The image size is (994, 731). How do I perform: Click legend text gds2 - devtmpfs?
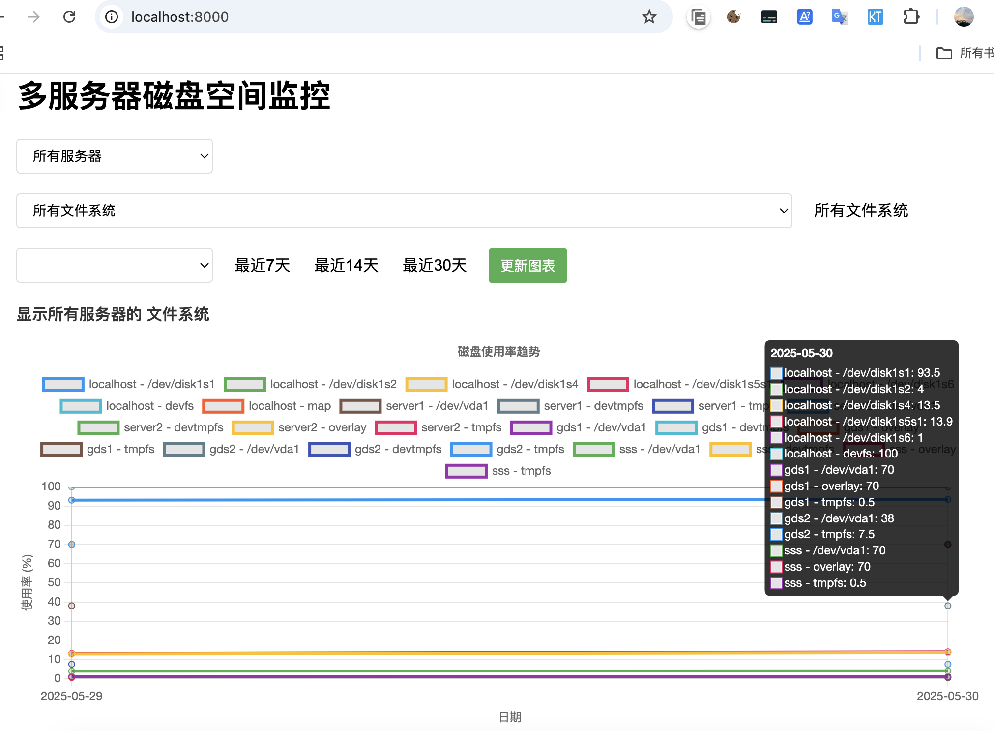398,449
